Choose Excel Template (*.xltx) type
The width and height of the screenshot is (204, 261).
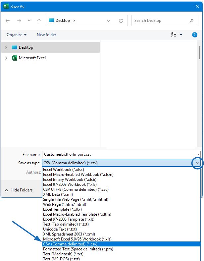tap(121, 209)
